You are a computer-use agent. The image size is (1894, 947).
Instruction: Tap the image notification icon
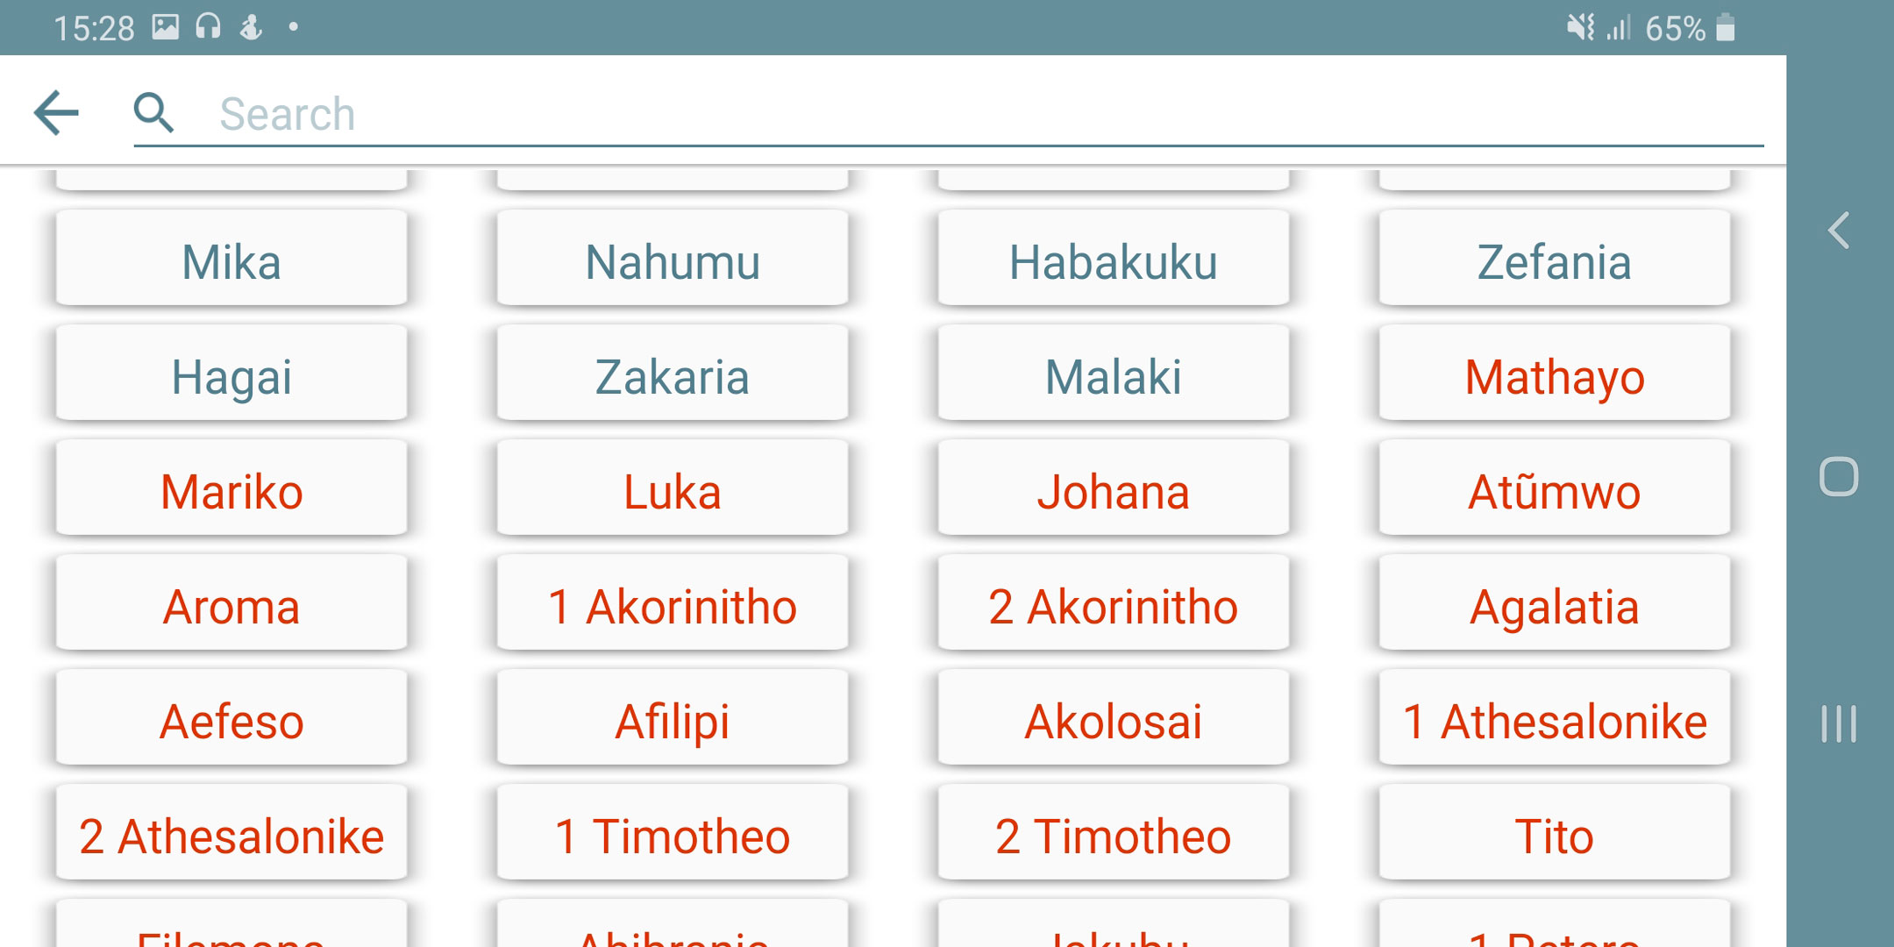166,27
